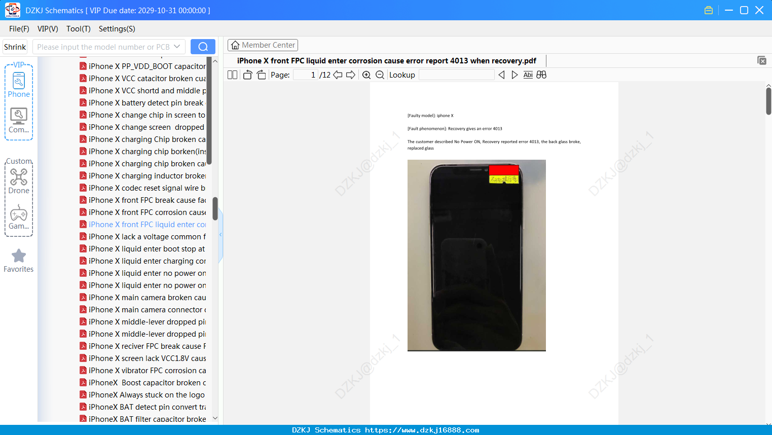Open iPhone X change chip in screen file

pyautogui.click(x=143, y=115)
